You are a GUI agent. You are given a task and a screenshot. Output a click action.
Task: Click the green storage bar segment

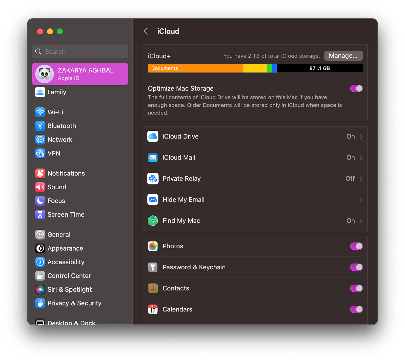tap(269, 68)
